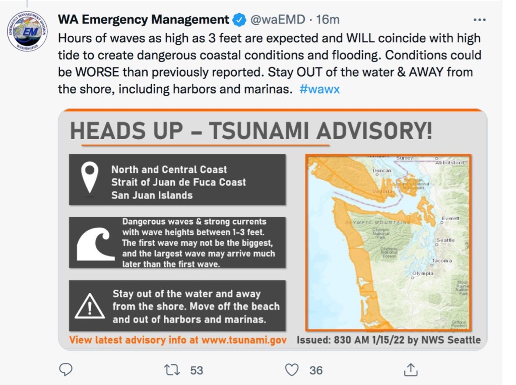Open the share icon menu
The height and width of the screenshot is (385, 516).
click(x=410, y=370)
